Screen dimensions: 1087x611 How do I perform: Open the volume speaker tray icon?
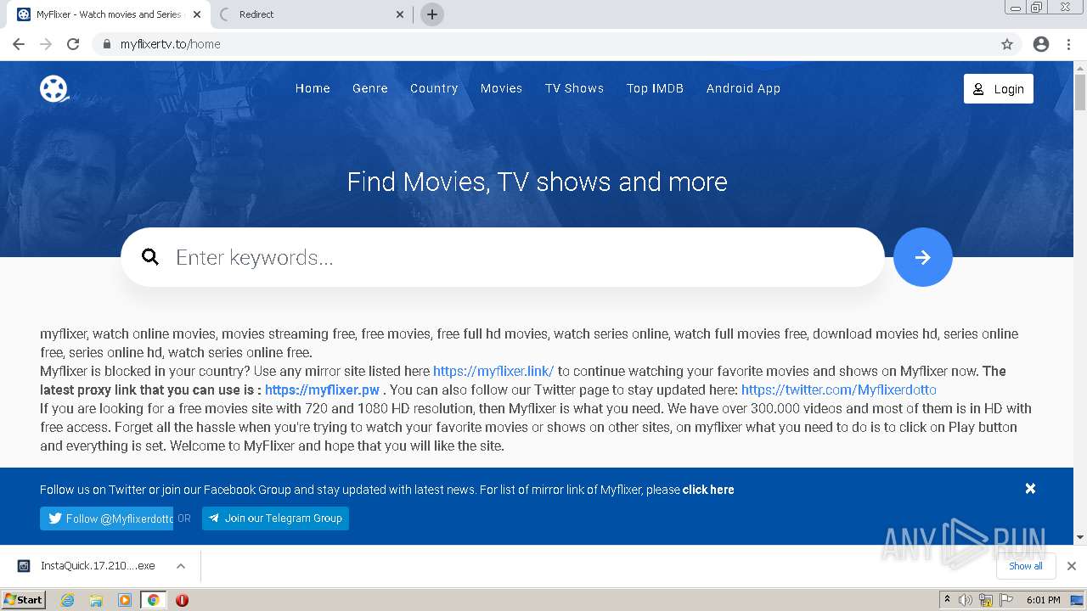pyautogui.click(x=966, y=600)
